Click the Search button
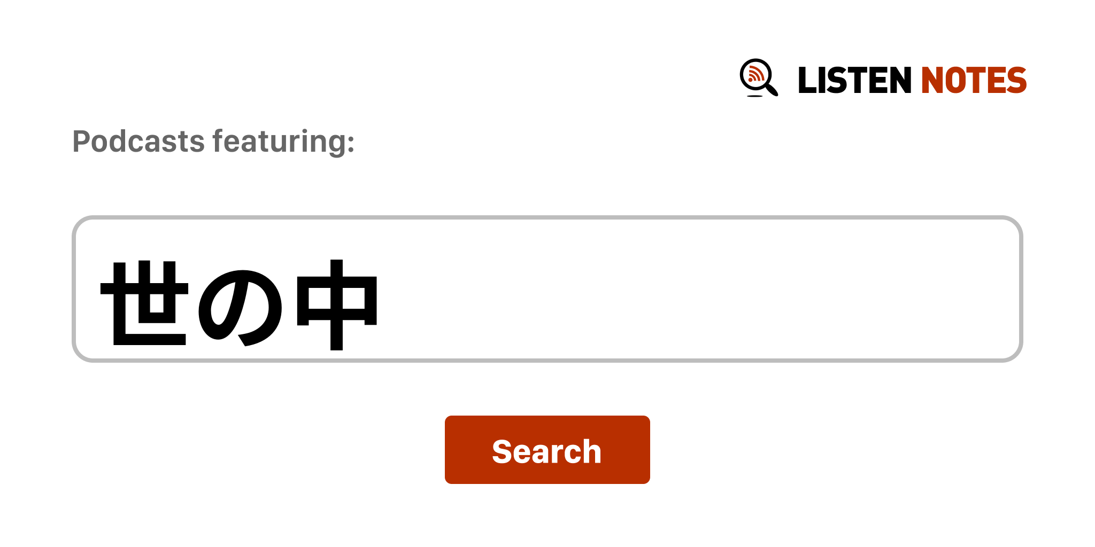The image size is (1095, 547). 547,450
